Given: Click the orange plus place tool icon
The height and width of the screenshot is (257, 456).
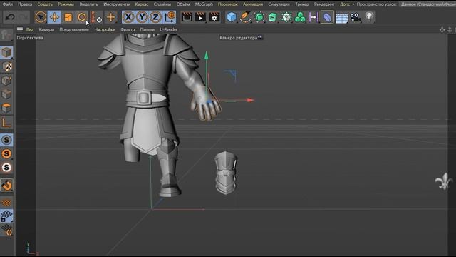Looking at the screenshot, I should (x=111, y=17).
